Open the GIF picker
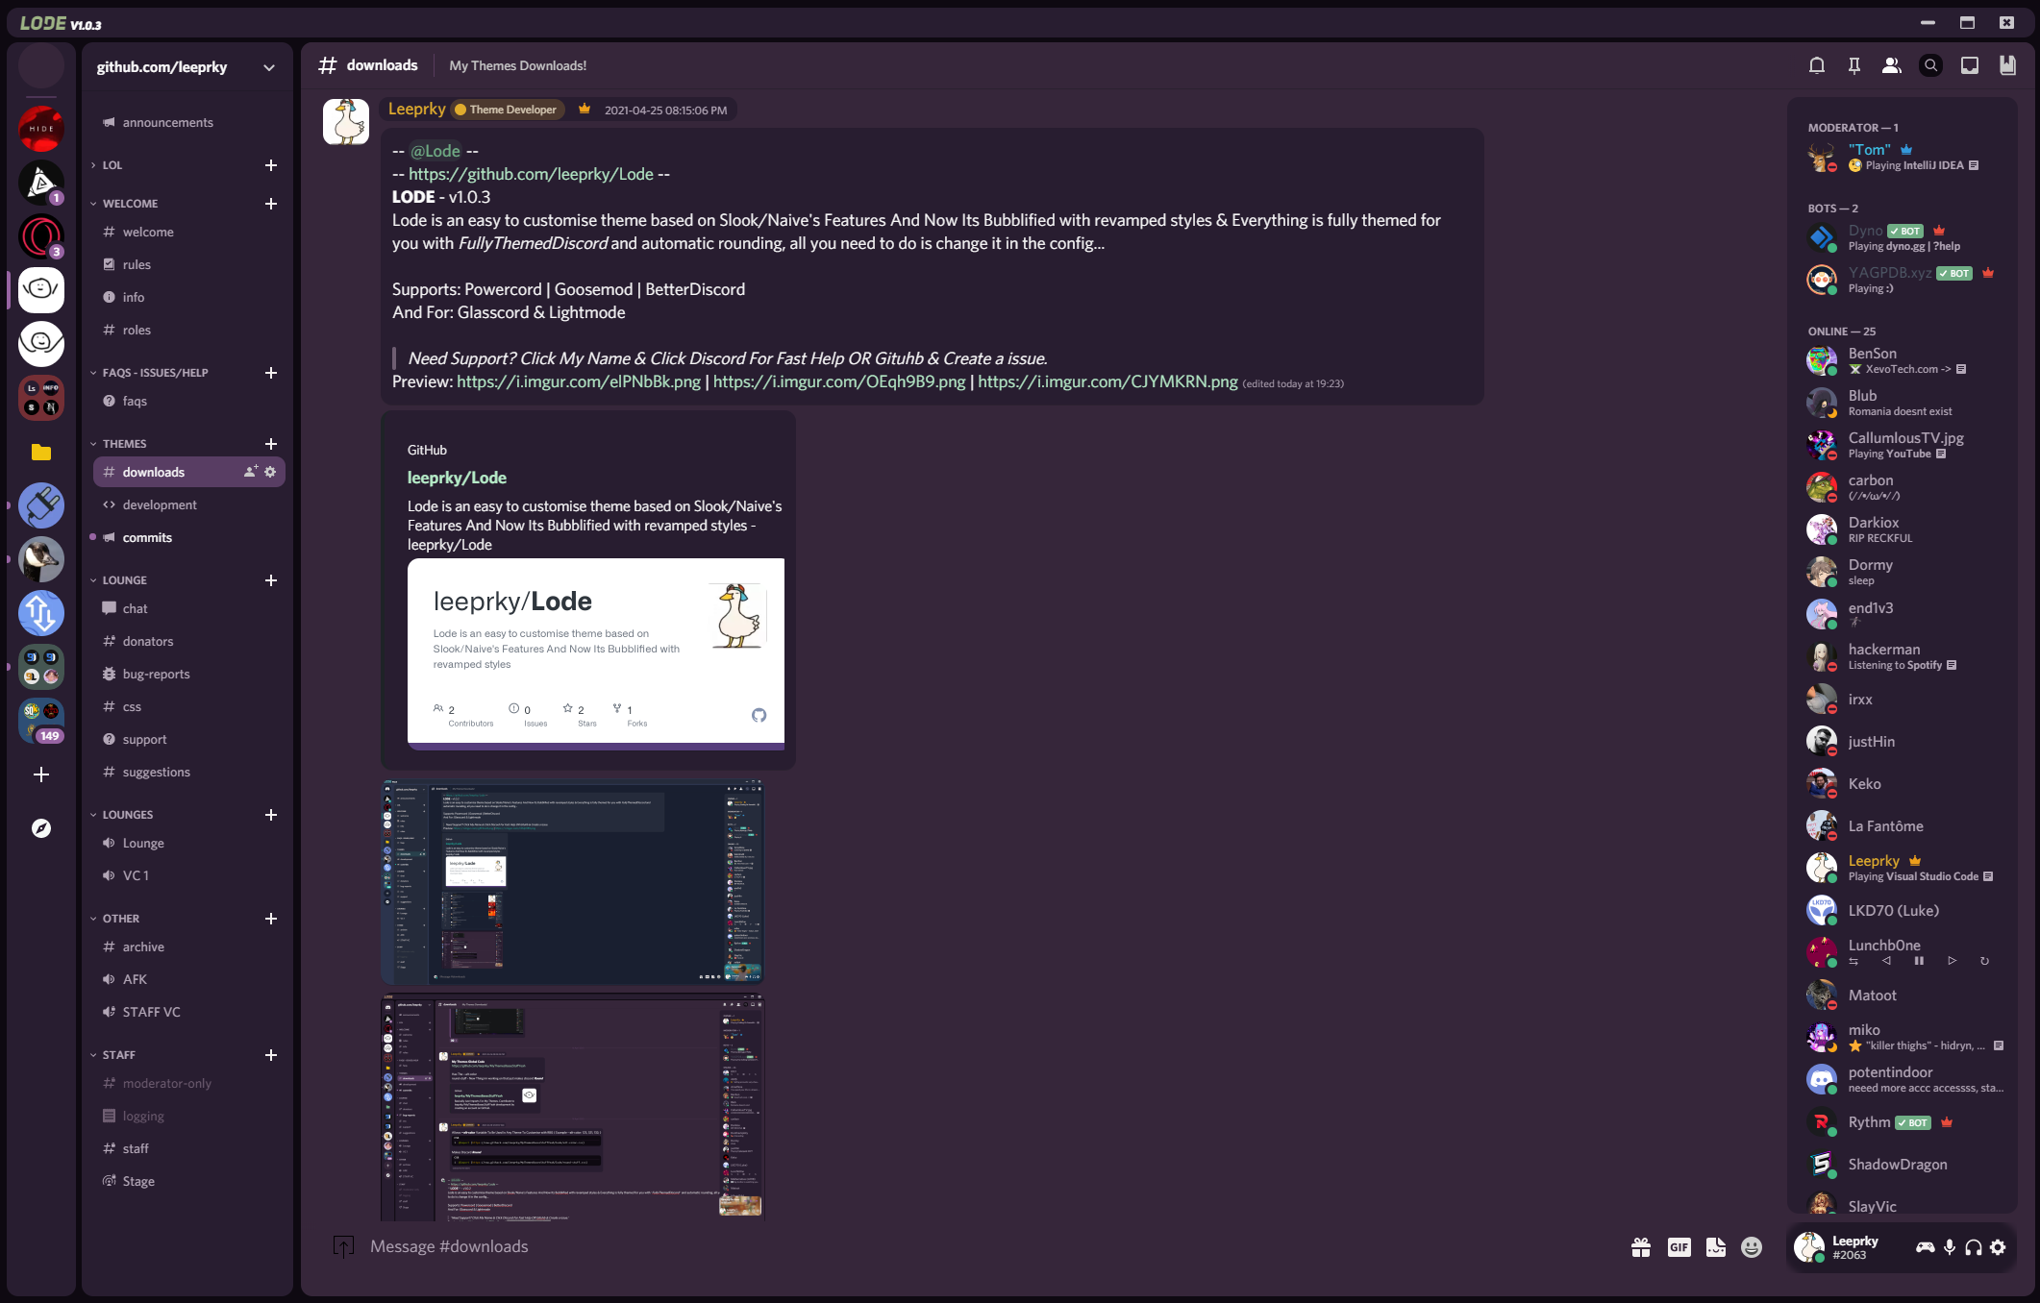Image resolution: width=2040 pixels, height=1303 pixels. point(1679,1247)
